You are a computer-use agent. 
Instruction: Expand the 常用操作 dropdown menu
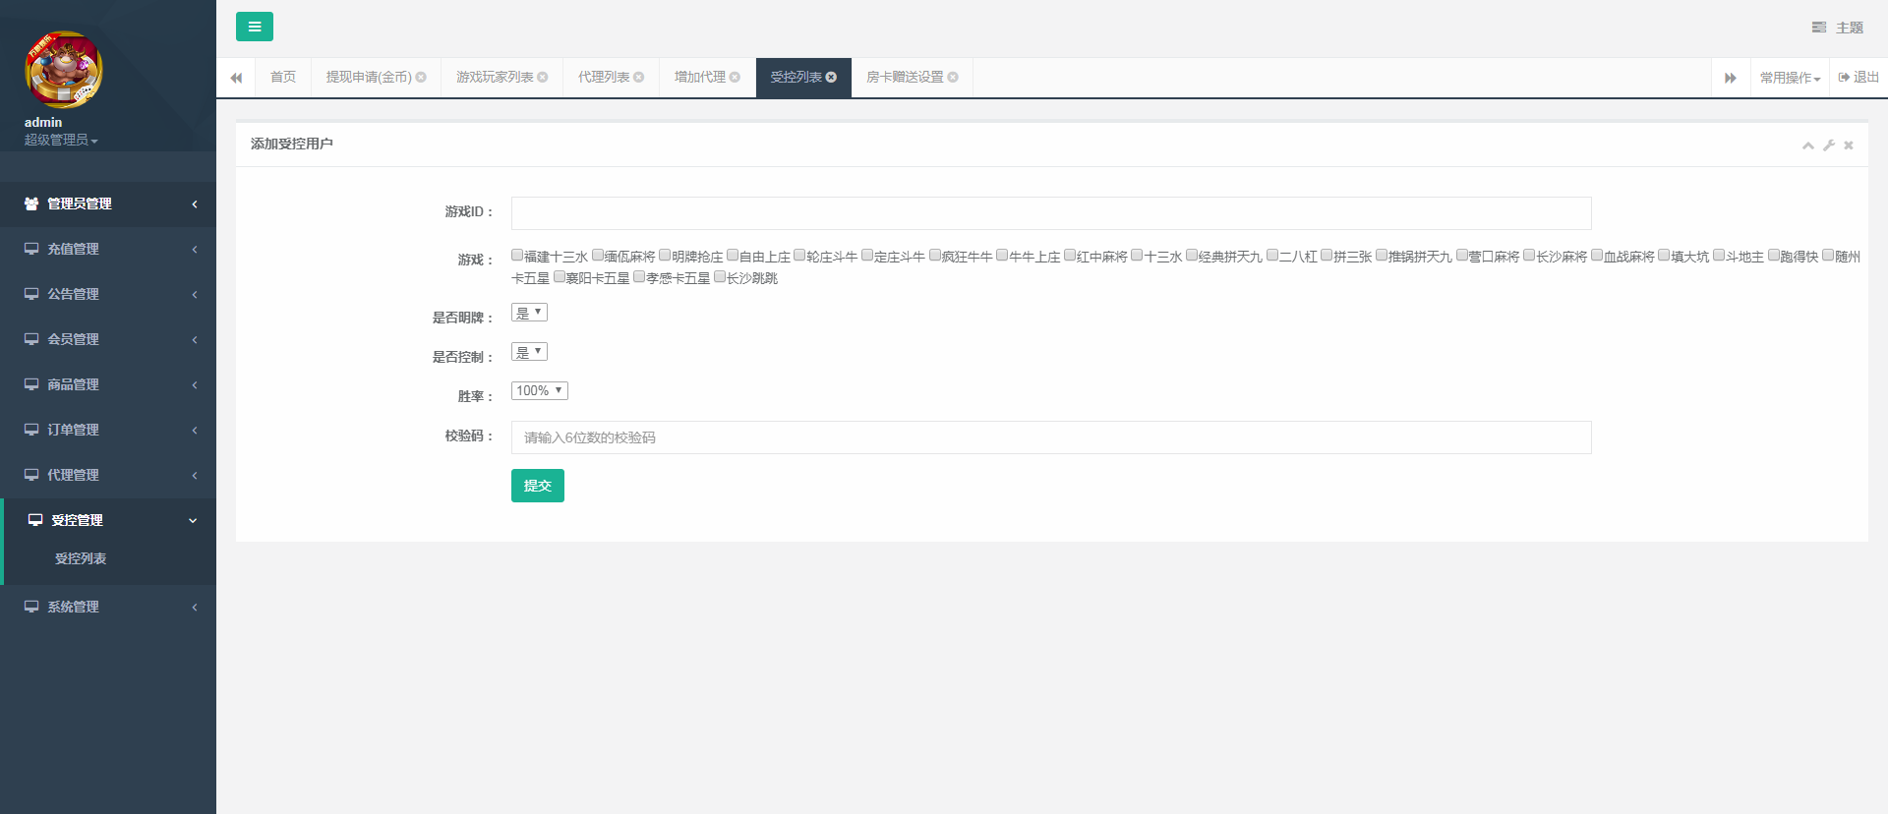(1790, 78)
